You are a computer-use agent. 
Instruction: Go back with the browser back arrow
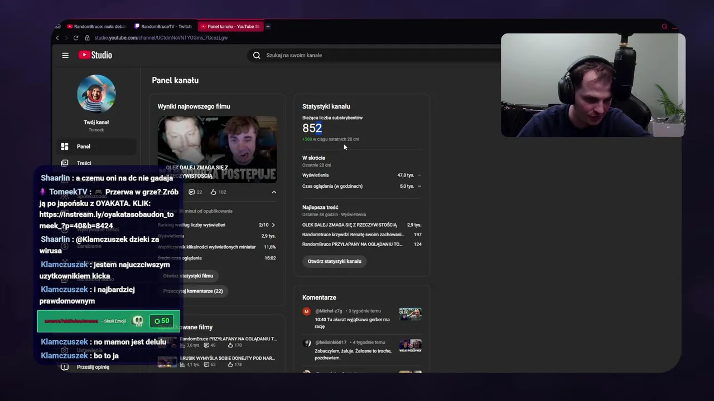click(57, 38)
